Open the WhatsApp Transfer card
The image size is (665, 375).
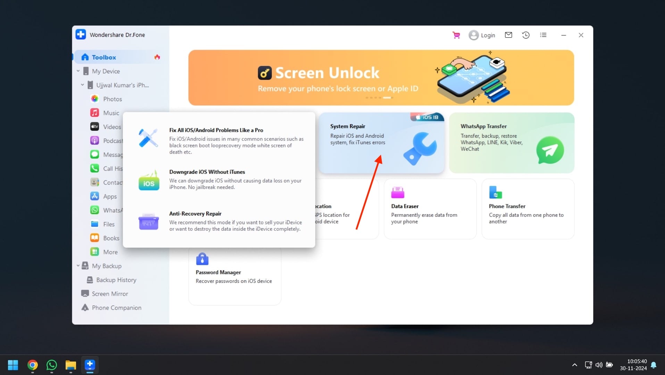coord(512,143)
